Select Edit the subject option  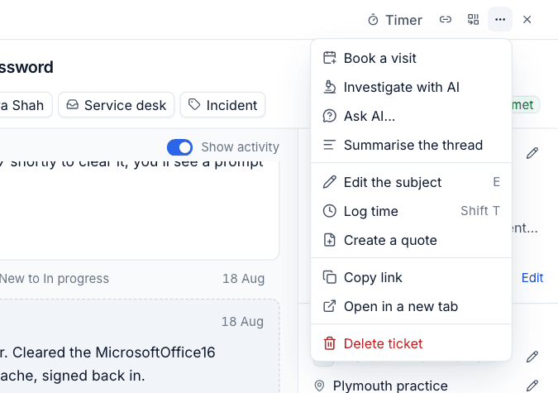(x=411, y=182)
